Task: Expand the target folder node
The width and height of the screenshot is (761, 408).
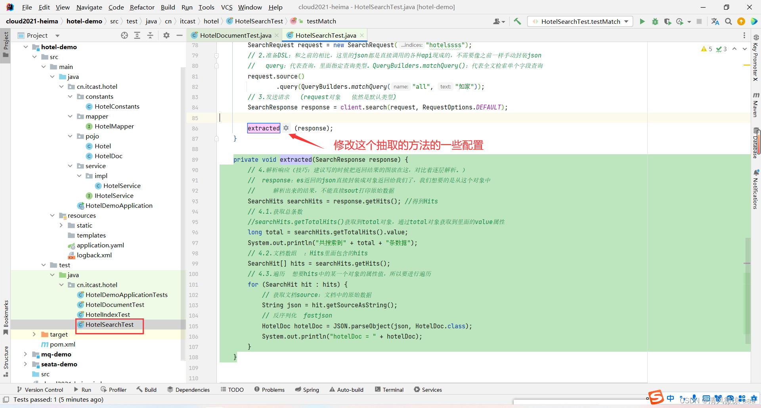Action: click(34, 334)
